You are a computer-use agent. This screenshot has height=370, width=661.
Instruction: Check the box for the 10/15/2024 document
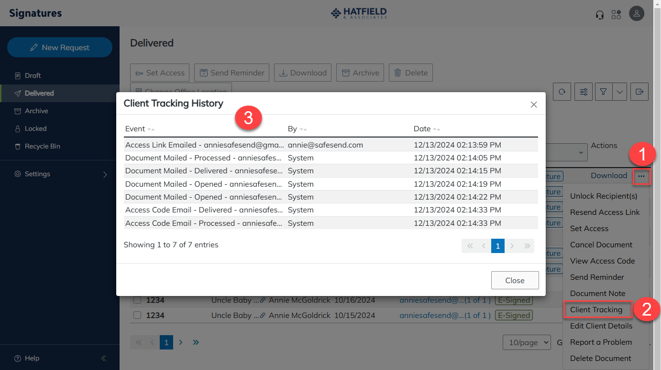tap(137, 315)
